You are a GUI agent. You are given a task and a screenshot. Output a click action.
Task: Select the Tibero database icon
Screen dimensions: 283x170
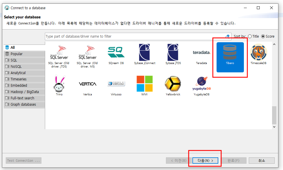tap(230, 57)
